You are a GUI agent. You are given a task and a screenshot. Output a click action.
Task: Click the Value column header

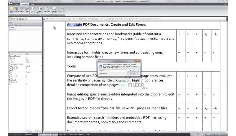click(34, 54)
